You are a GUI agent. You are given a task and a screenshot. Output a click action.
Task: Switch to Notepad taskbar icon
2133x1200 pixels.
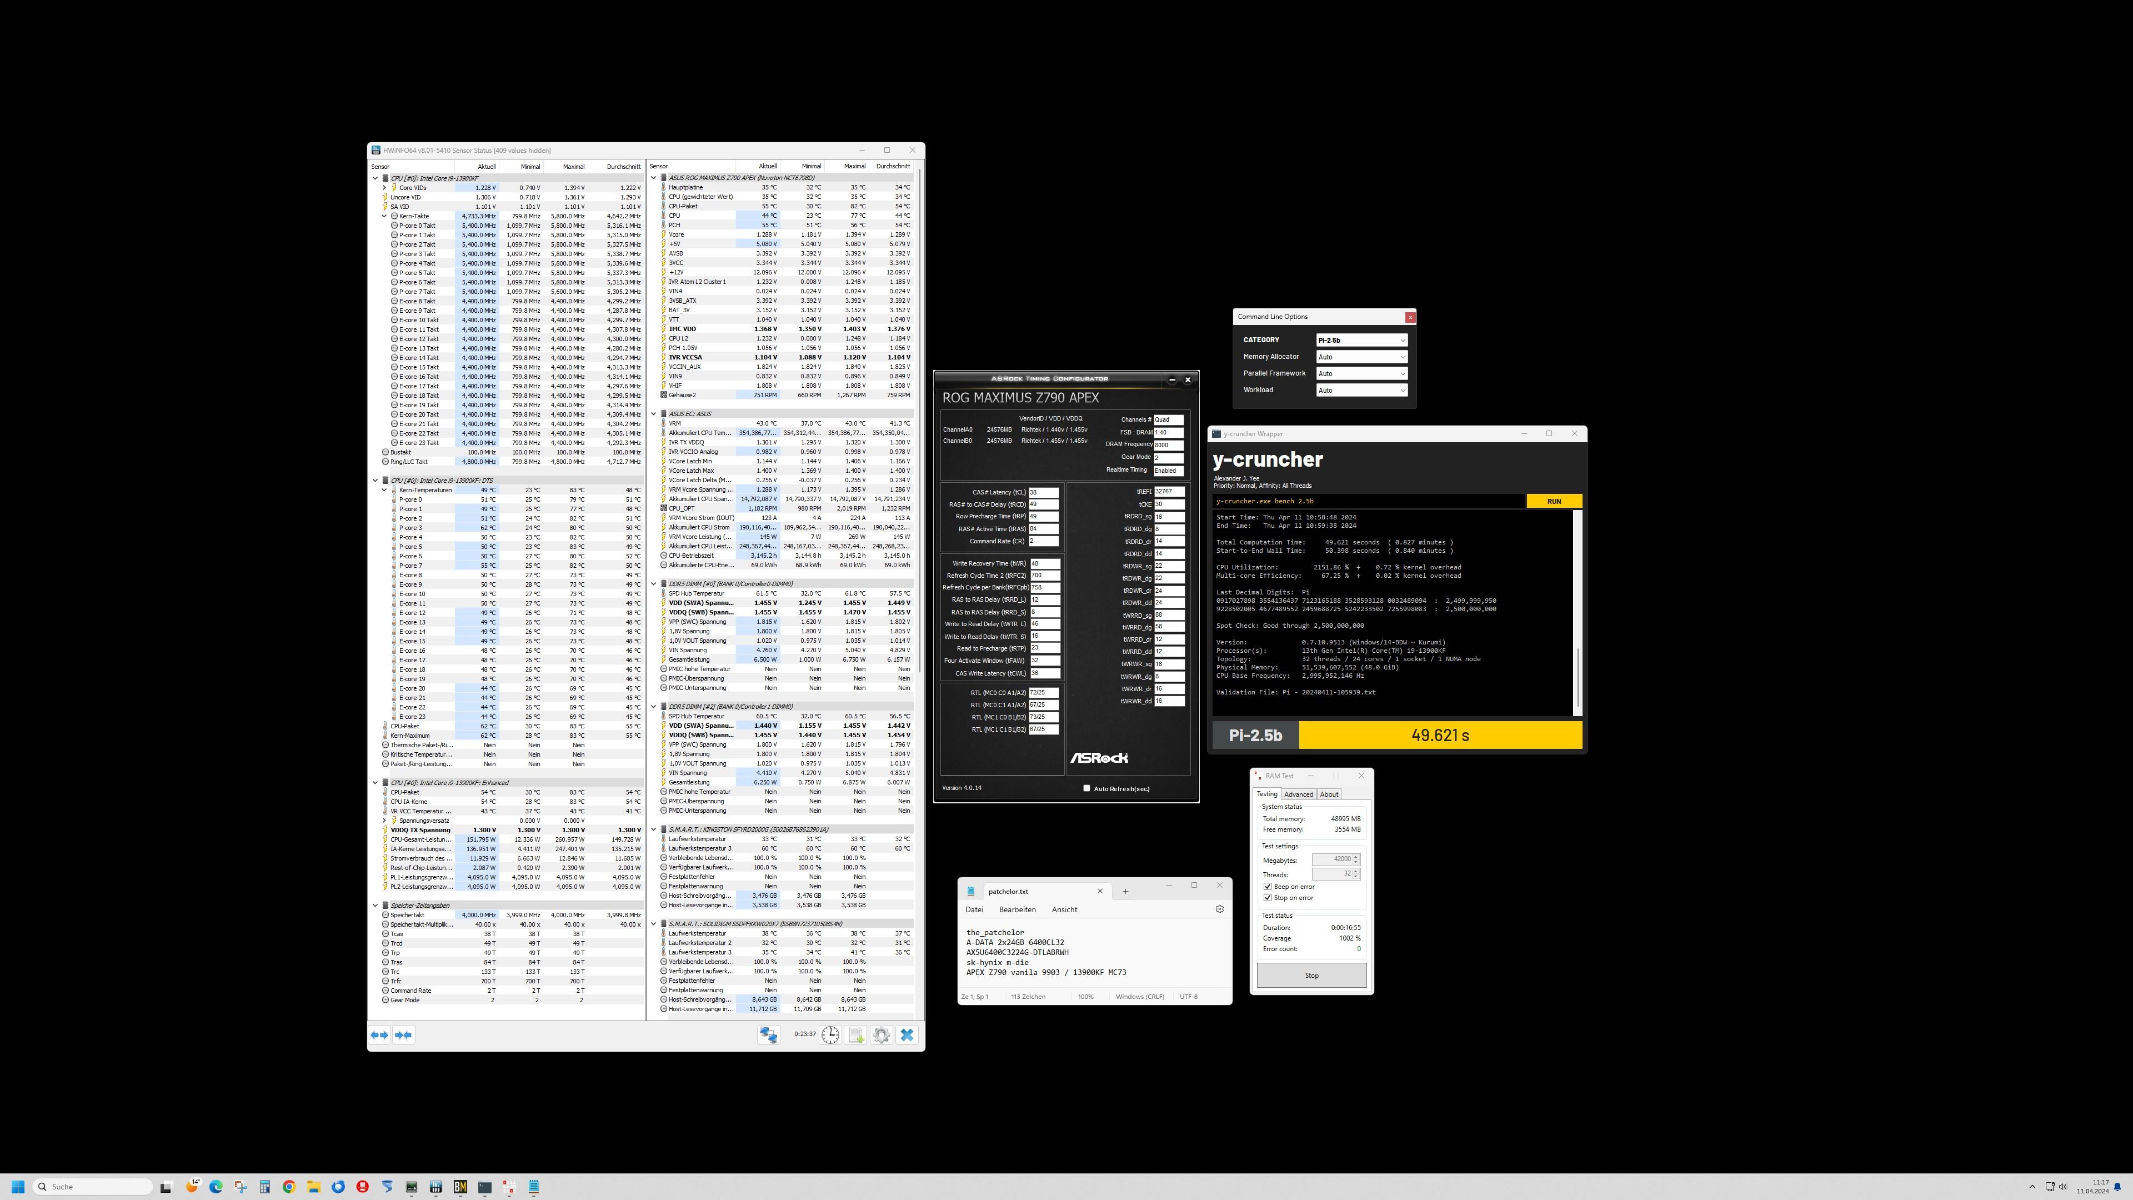tap(534, 1187)
